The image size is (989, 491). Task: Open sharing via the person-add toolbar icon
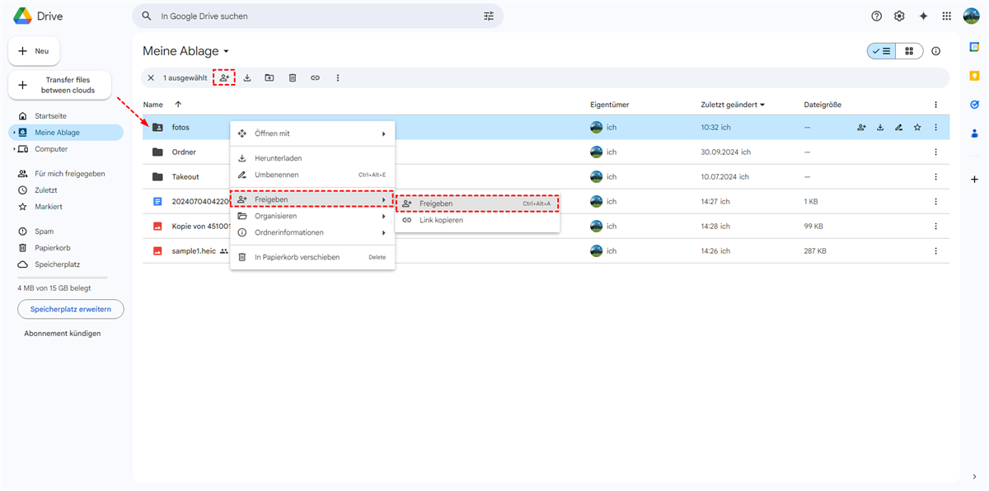coord(224,77)
